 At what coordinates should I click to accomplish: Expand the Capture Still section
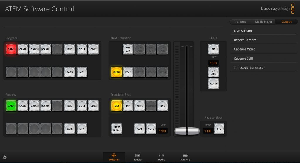pyautogui.click(x=243, y=58)
